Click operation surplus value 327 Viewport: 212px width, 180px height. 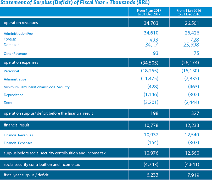pos(195,113)
